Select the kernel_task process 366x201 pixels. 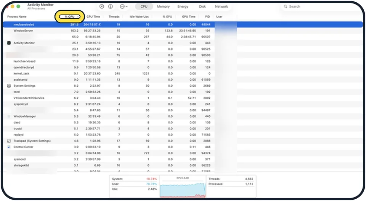pos(183,73)
